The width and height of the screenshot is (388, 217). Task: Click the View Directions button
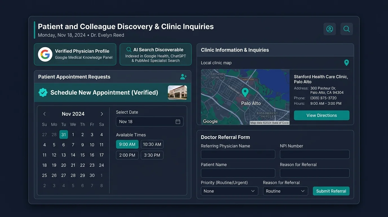(322, 115)
